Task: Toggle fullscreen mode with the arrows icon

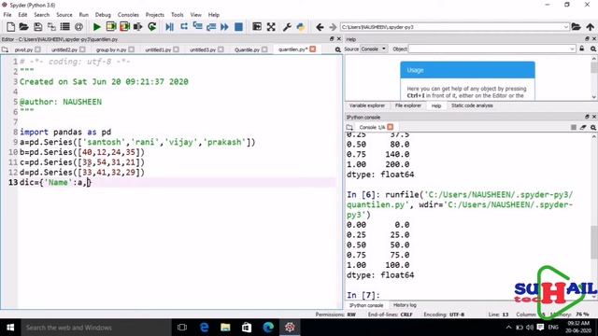Action: [271, 27]
